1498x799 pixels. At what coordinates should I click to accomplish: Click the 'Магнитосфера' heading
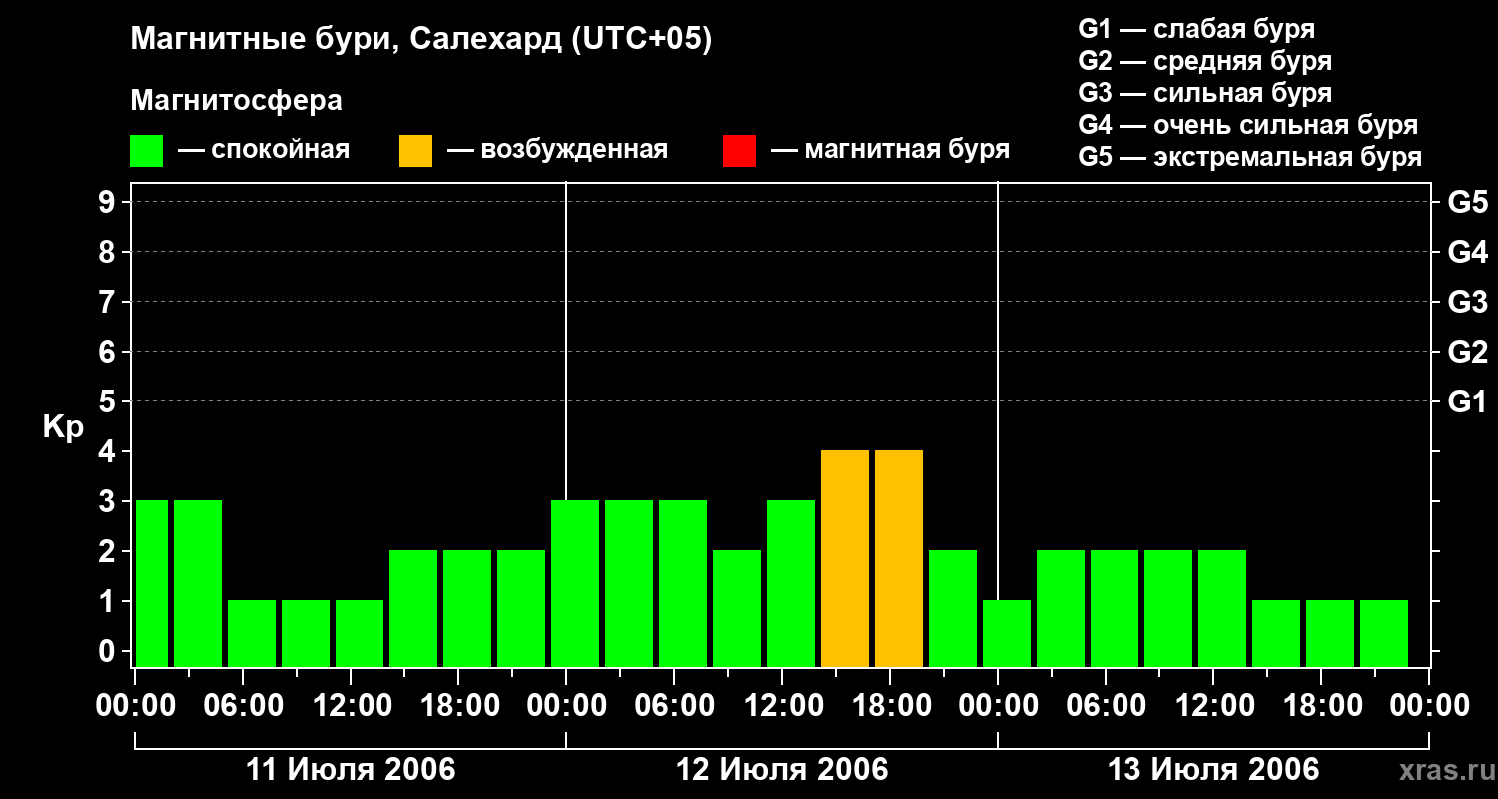(x=236, y=101)
